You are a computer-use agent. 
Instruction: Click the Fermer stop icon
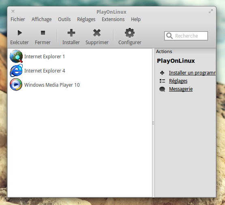[x=43, y=33]
